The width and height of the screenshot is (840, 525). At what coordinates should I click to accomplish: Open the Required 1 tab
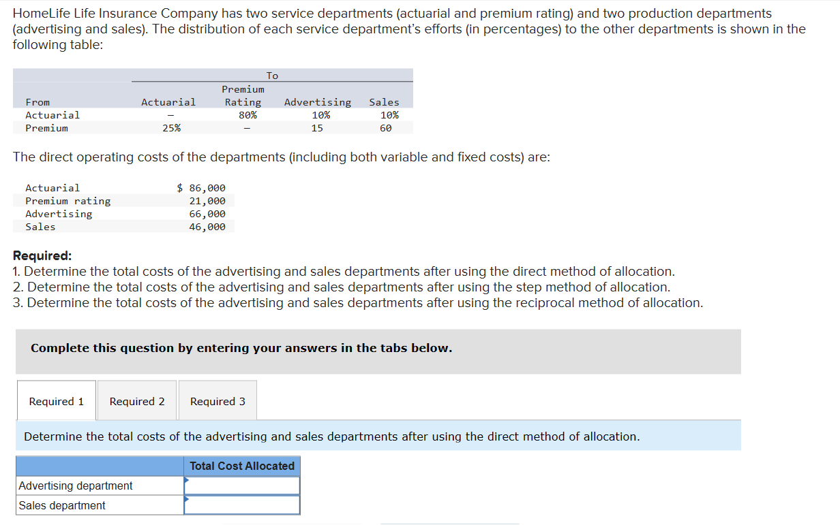[56, 401]
